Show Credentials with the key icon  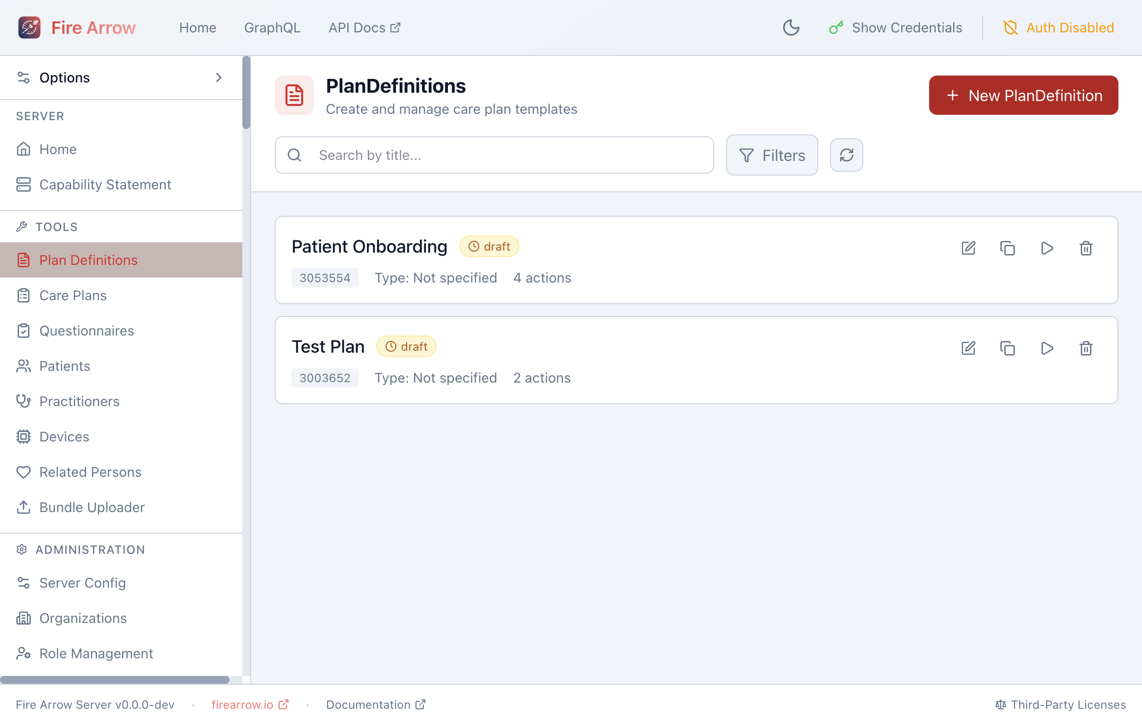(895, 27)
